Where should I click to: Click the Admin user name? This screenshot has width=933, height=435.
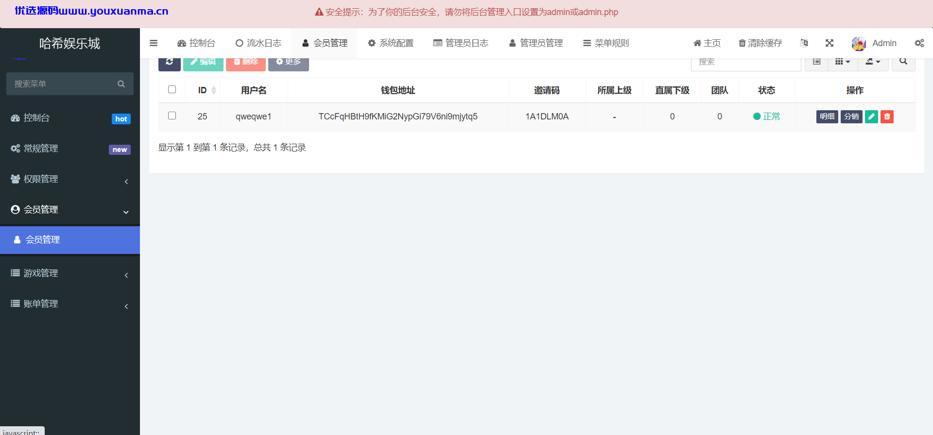click(884, 43)
